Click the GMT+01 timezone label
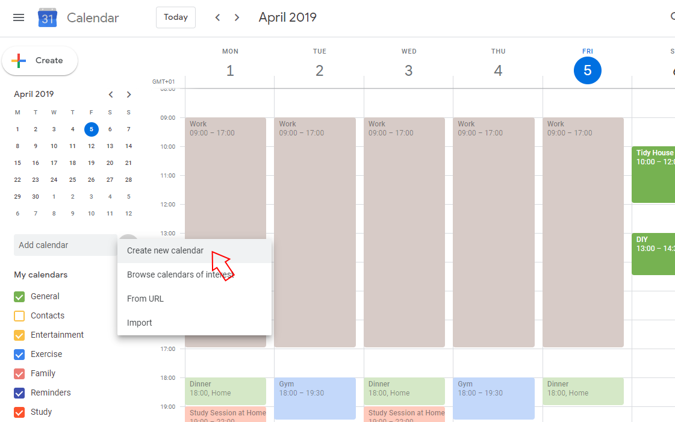The image size is (675, 422). pyautogui.click(x=164, y=82)
